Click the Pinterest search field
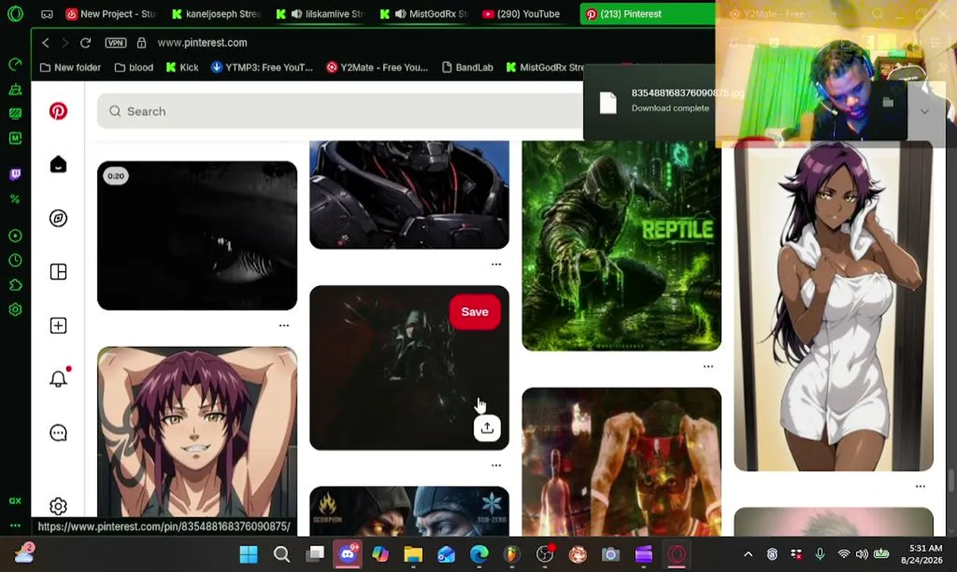This screenshot has width=957, height=572. point(340,111)
